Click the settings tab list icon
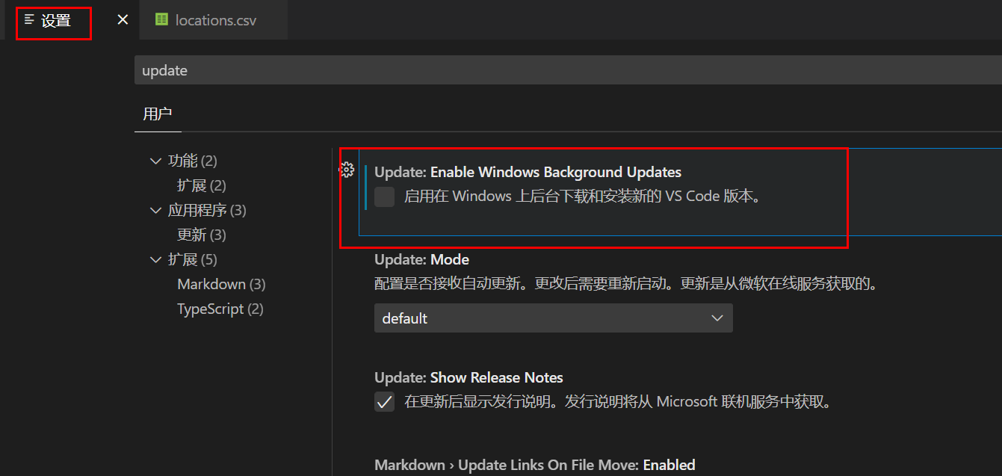The width and height of the screenshot is (1002, 476). tap(29, 19)
